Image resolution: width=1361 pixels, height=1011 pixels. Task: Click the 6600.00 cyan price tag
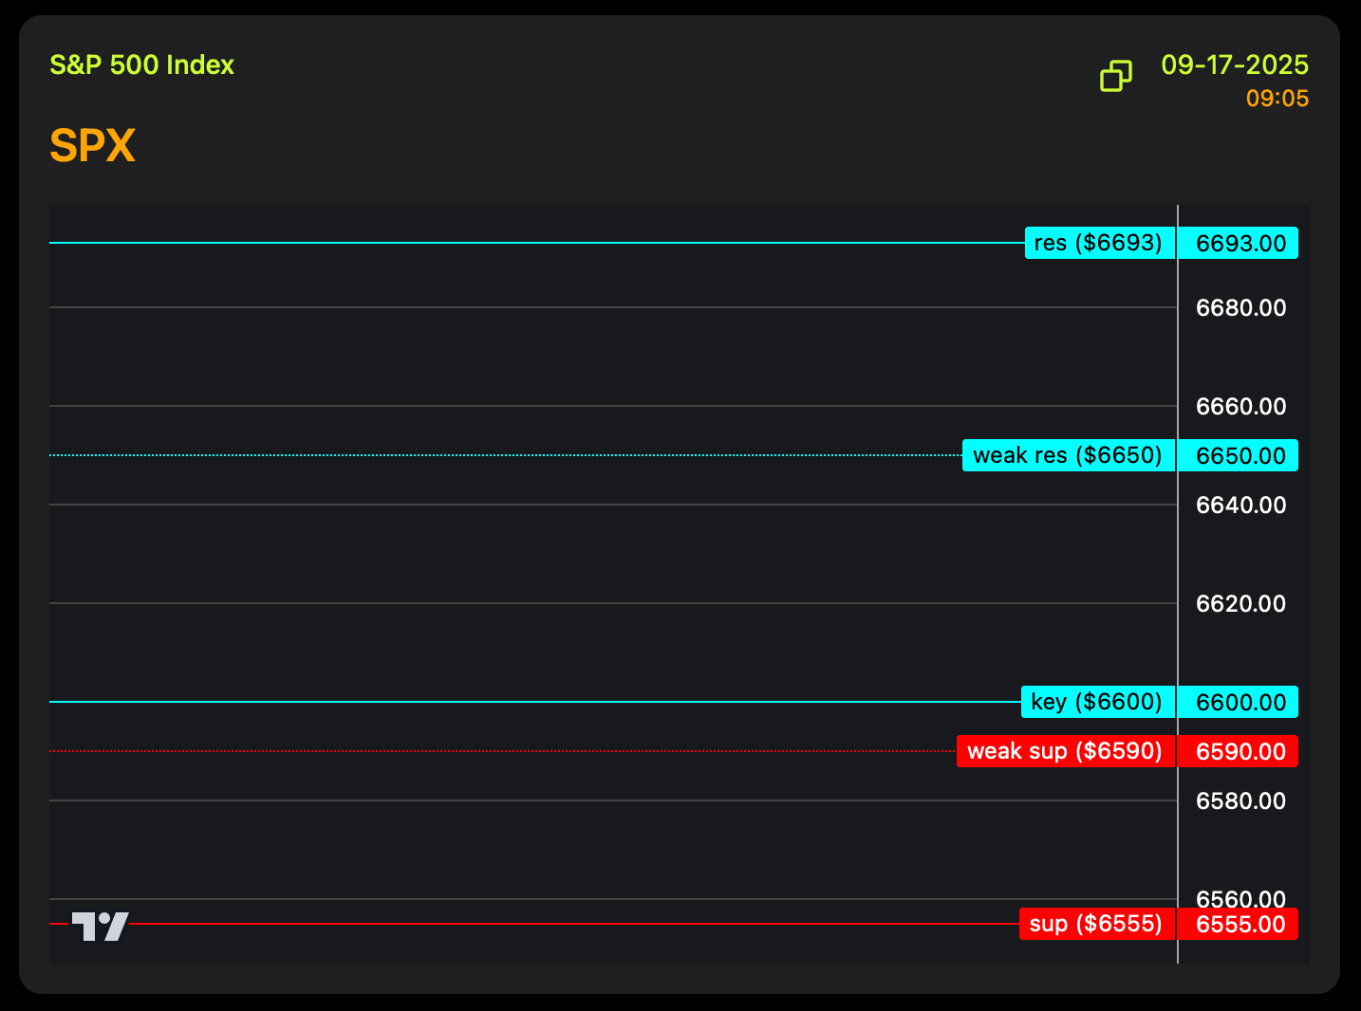coord(1238,702)
